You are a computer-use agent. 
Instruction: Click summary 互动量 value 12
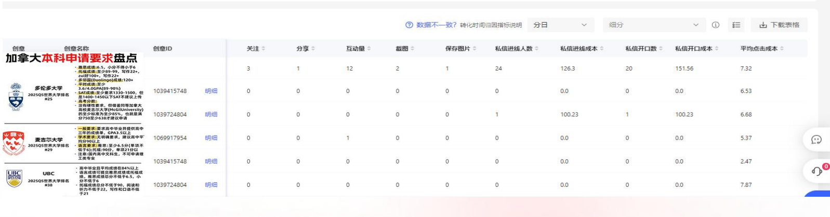[x=350, y=68]
